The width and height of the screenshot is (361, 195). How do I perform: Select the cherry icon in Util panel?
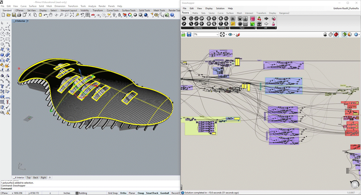(259, 19)
